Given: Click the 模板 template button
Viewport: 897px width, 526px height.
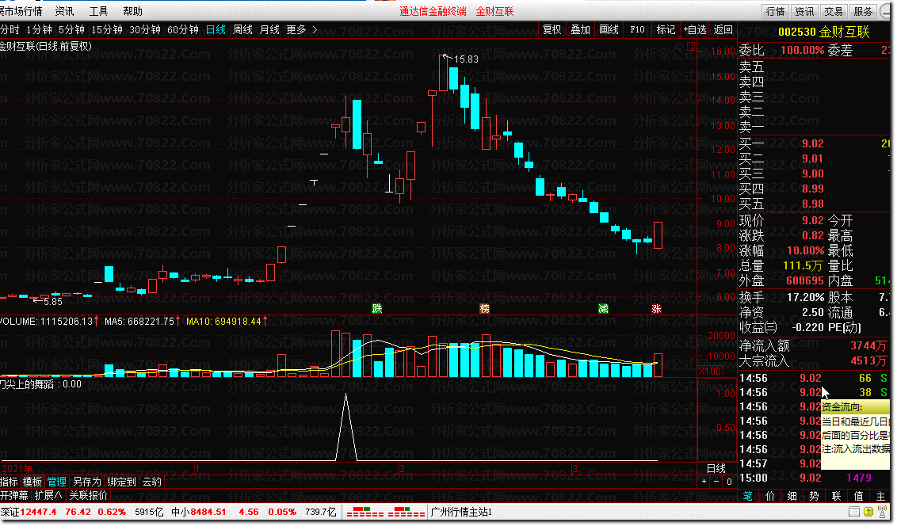Looking at the screenshot, I should coord(32,482).
